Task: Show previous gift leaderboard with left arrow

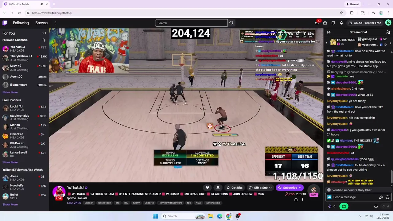Action: [326, 43]
